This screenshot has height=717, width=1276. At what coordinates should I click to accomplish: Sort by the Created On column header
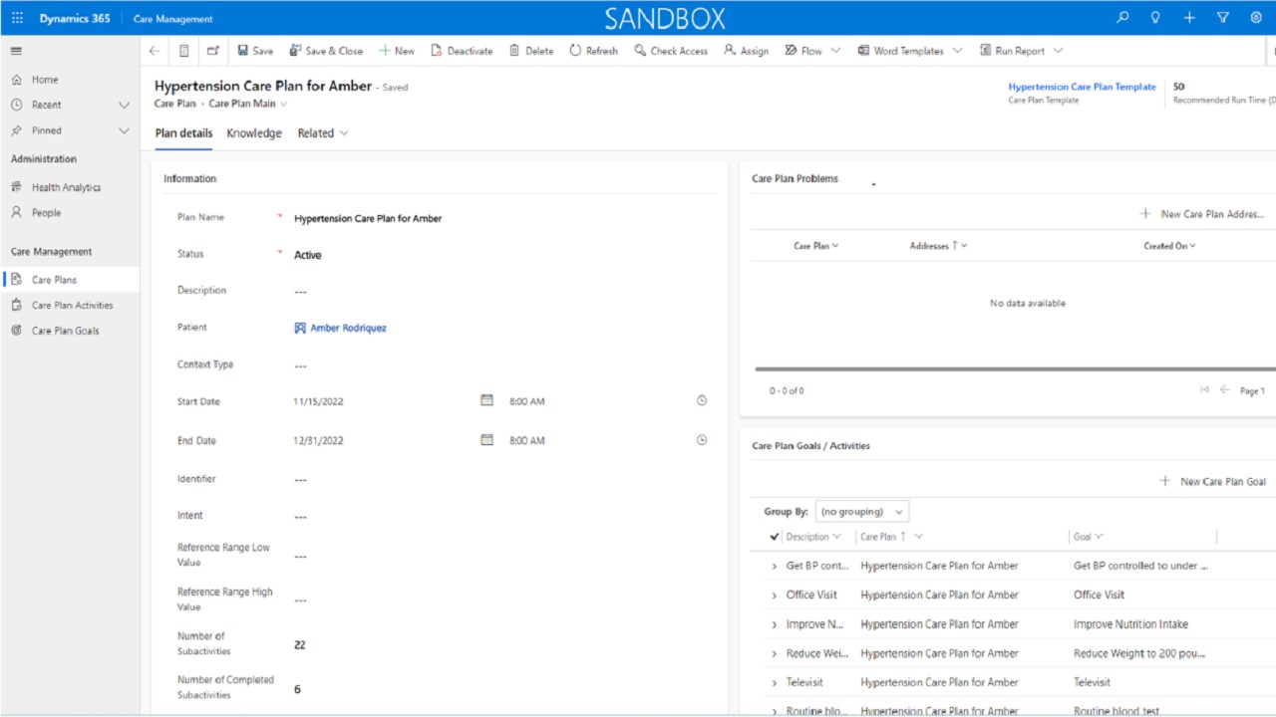(x=1169, y=246)
